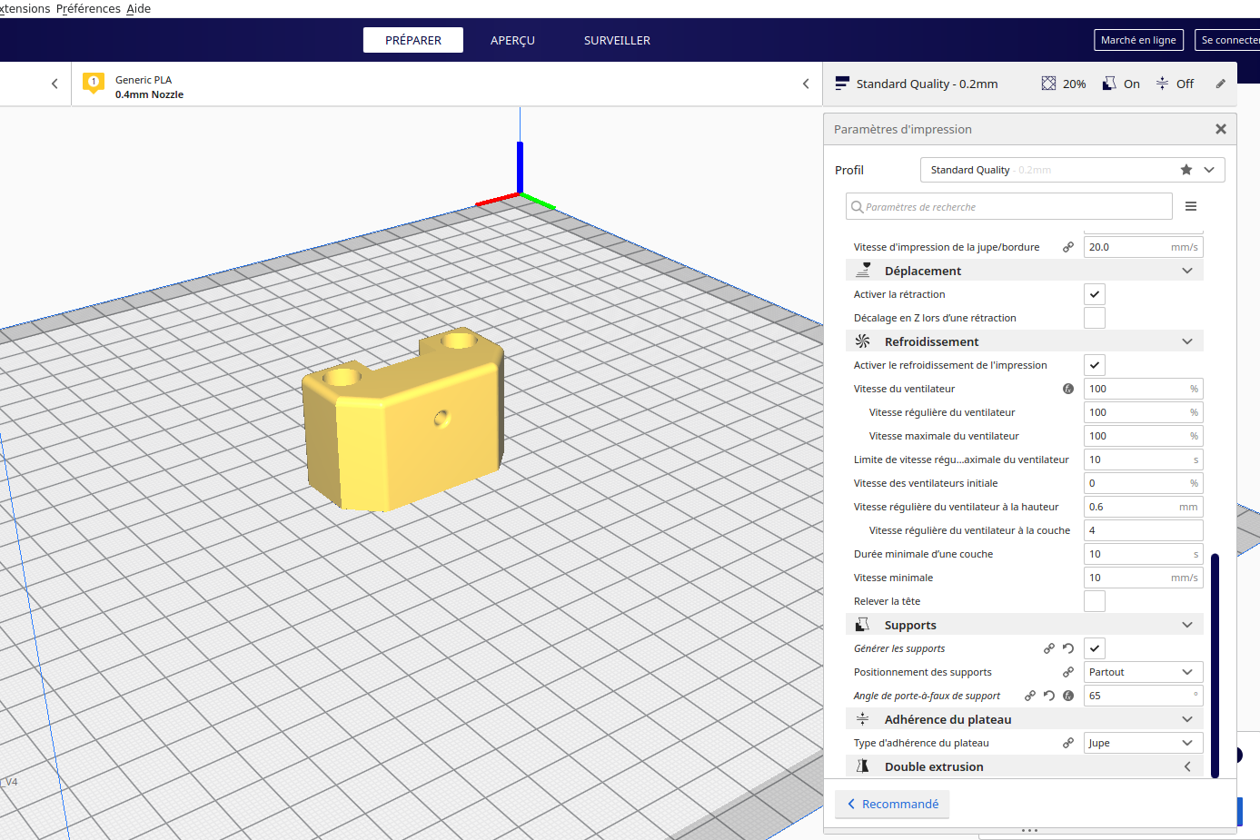Click the Vitesse des ventilateurs initiale field
1260x840 pixels.
pyautogui.click(x=1144, y=483)
